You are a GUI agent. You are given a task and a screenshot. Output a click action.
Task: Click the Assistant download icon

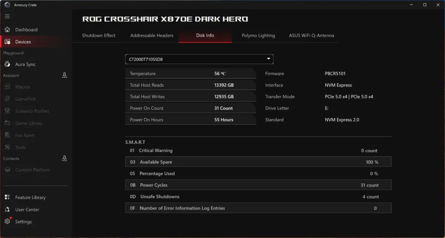(x=65, y=75)
